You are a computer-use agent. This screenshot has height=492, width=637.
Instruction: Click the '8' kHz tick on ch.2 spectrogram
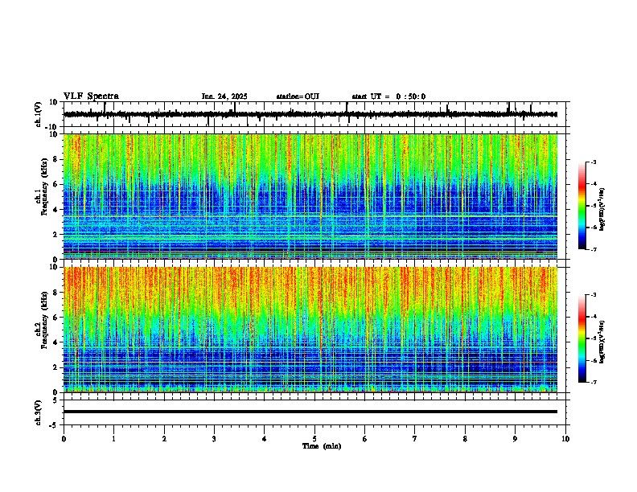pyautogui.click(x=55, y=293)
